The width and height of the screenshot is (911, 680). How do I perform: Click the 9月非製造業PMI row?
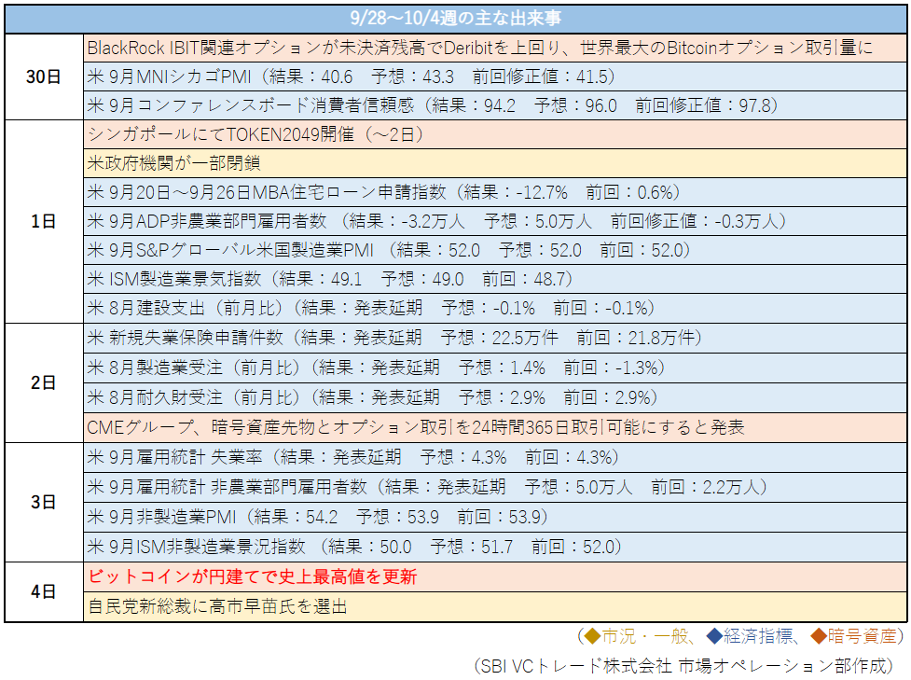495,518
